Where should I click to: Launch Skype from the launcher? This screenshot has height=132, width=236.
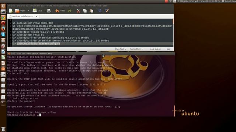(x=3, y=34)
